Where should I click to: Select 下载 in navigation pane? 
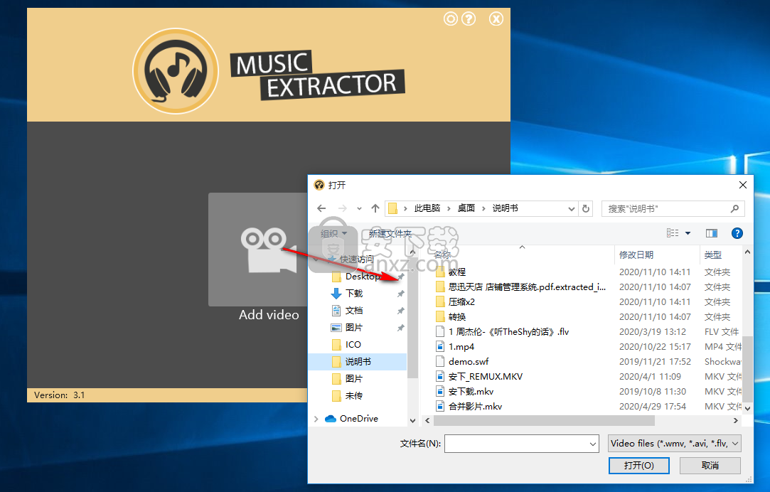354,293
